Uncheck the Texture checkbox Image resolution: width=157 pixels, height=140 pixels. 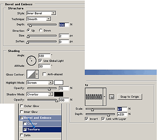(25, 129)
